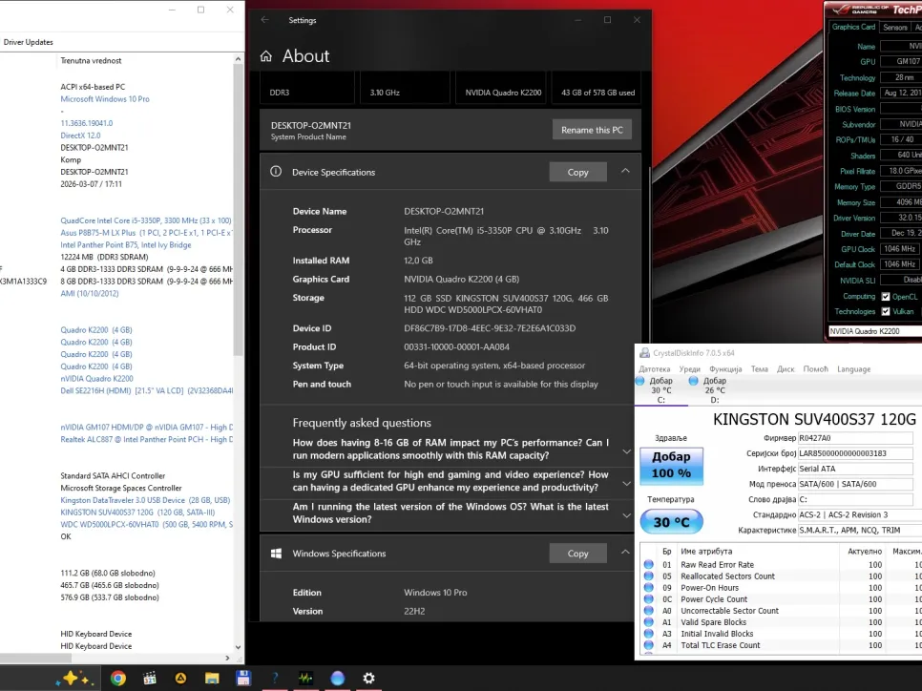Toggle the OpenCL checkbox
Viewport: 922px width, 691px height.
(886, 296)
